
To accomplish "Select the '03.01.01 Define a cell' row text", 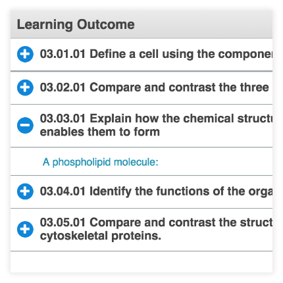I will (x=156, y=54).
